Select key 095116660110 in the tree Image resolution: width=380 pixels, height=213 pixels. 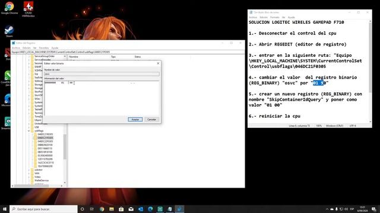tap(45, 149)
